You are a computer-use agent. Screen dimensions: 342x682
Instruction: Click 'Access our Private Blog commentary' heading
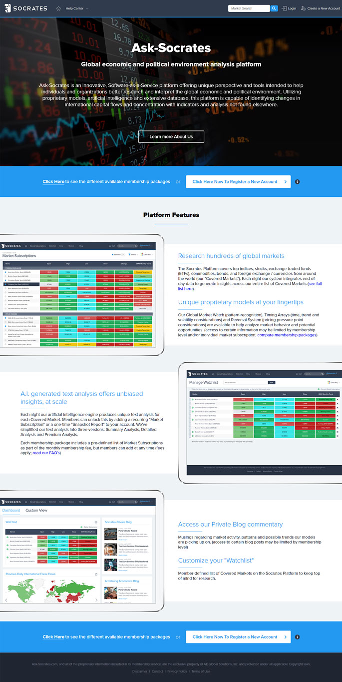coord(230,524)
